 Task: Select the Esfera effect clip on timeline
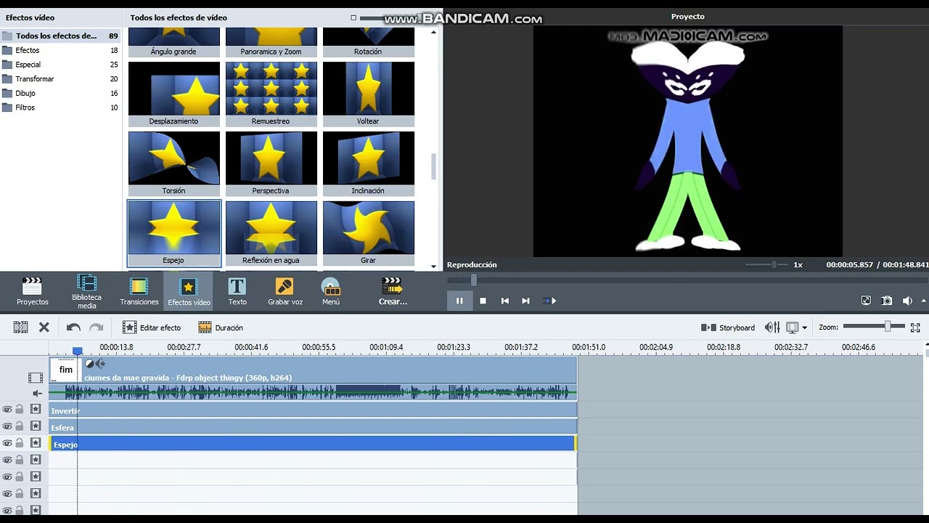(x=313, y=427)
